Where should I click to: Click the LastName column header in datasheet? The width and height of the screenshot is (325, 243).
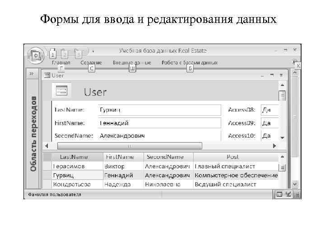pyautogui.click(x=77, y=157)
